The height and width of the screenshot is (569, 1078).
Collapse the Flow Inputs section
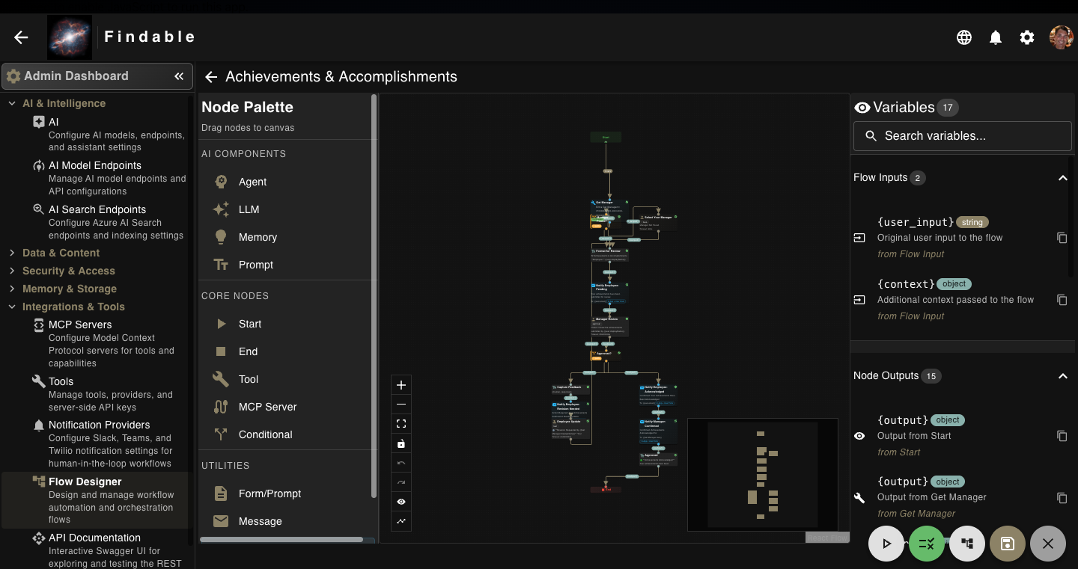(x=1062, y=178)
